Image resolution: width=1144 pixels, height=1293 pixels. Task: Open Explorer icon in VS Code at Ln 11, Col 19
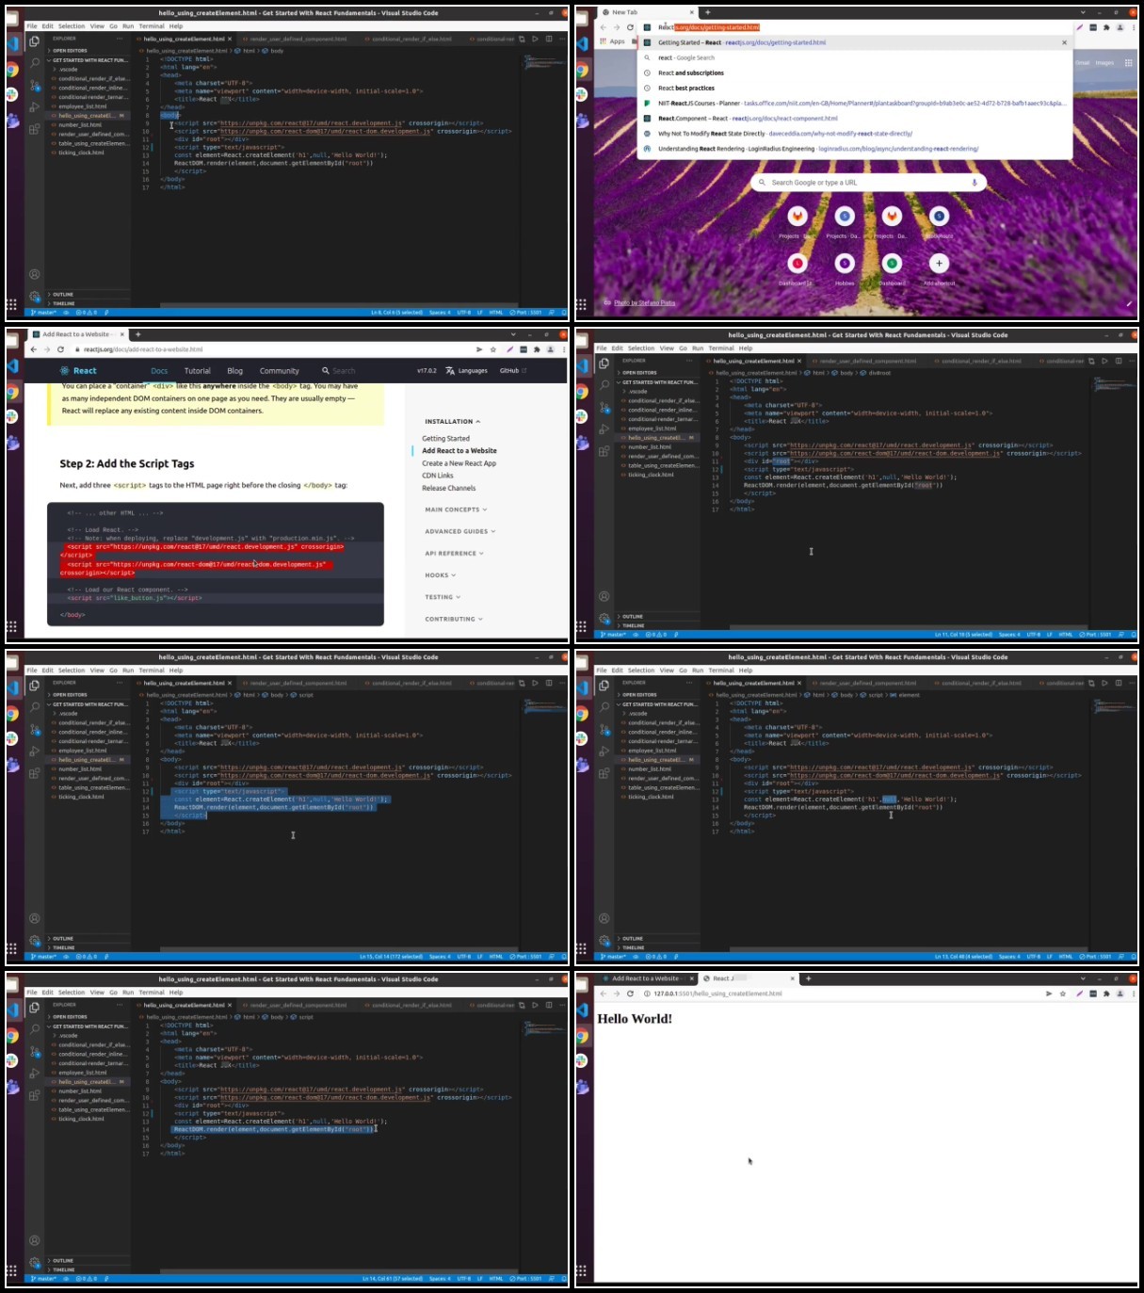pyautogui.click(x=604, y=364)
